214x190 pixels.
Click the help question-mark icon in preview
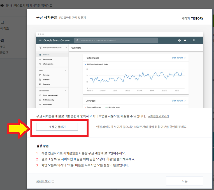(179, 41)
